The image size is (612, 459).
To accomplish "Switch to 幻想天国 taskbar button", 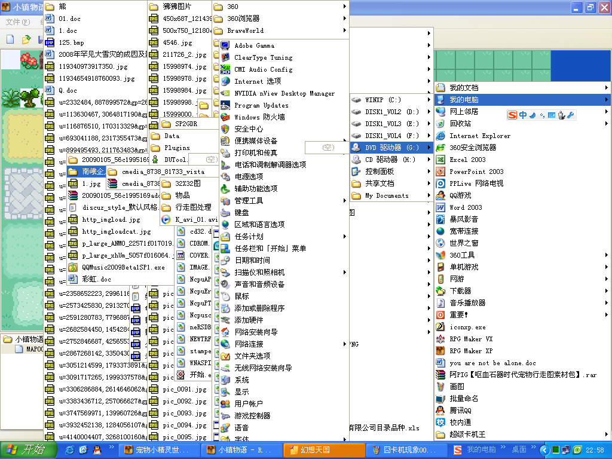I will coord(323,450).
